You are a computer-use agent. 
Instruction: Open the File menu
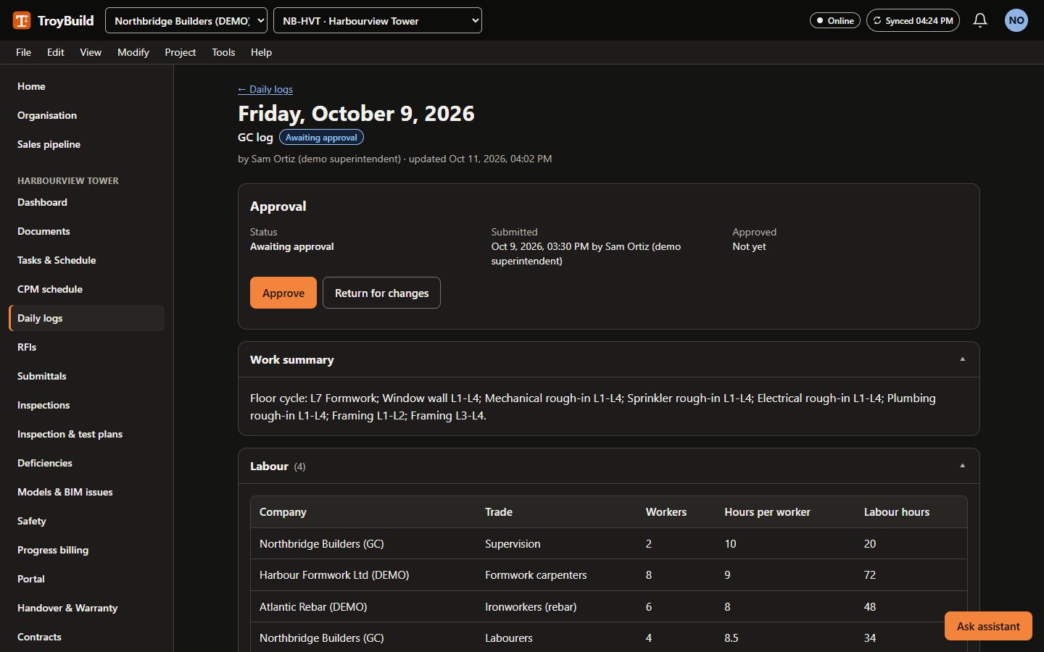(x=23, y=52)
